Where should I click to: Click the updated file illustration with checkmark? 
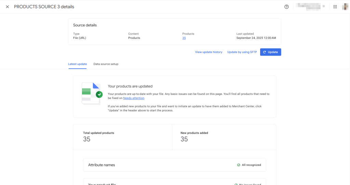92,93
